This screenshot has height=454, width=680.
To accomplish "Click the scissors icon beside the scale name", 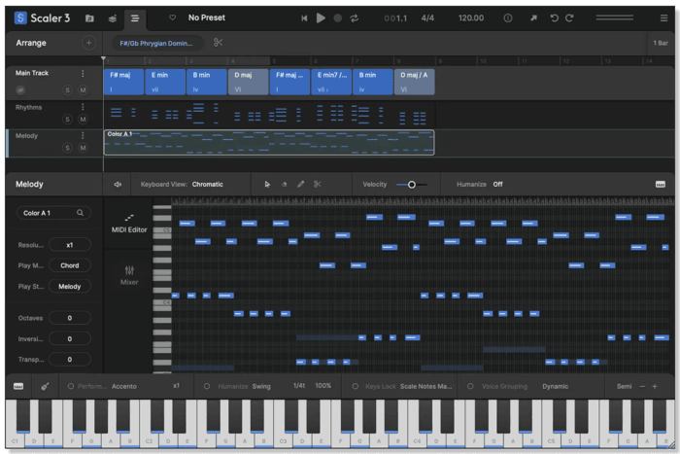I will [219, 43].
